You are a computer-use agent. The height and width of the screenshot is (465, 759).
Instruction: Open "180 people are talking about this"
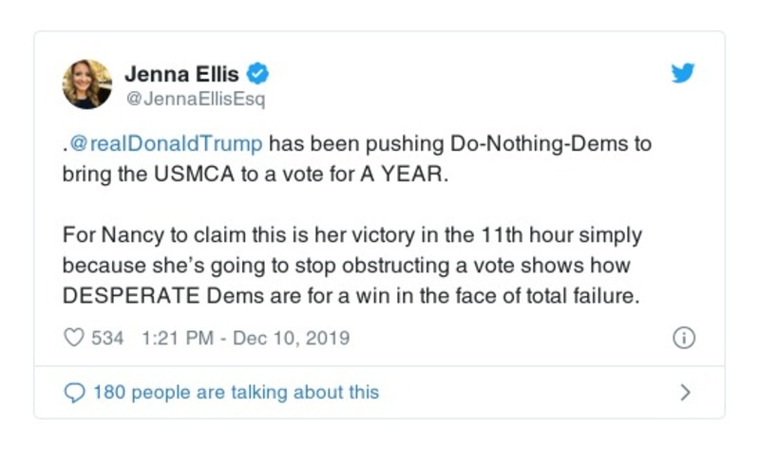pyautogui.click(x=236, y=392)
